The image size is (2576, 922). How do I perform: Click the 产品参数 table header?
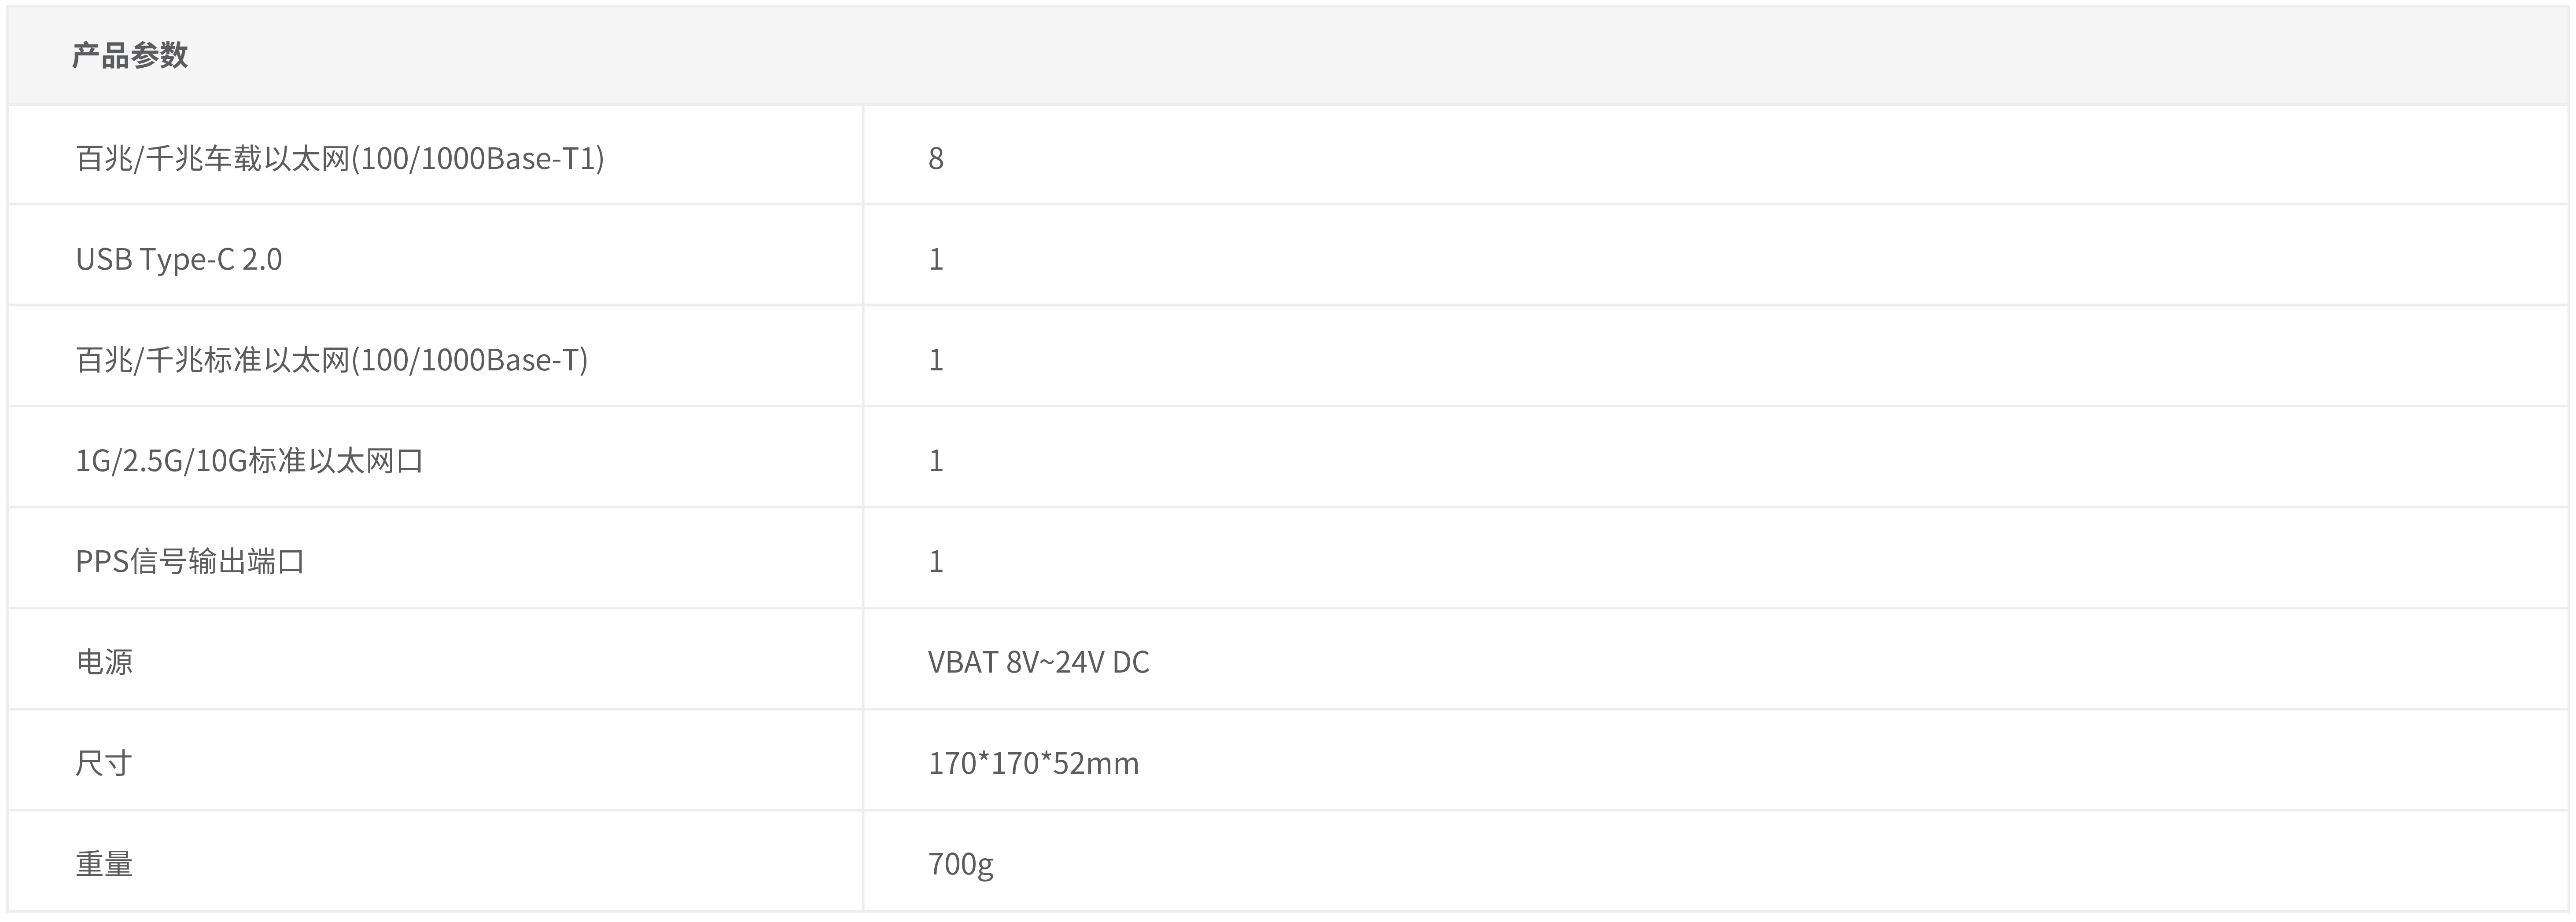(130, 55)
